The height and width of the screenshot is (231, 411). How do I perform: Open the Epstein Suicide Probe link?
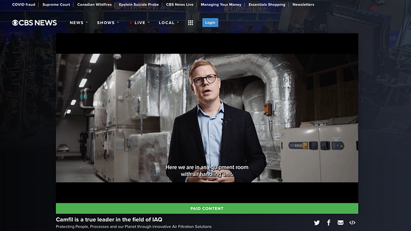click(139, 4)
